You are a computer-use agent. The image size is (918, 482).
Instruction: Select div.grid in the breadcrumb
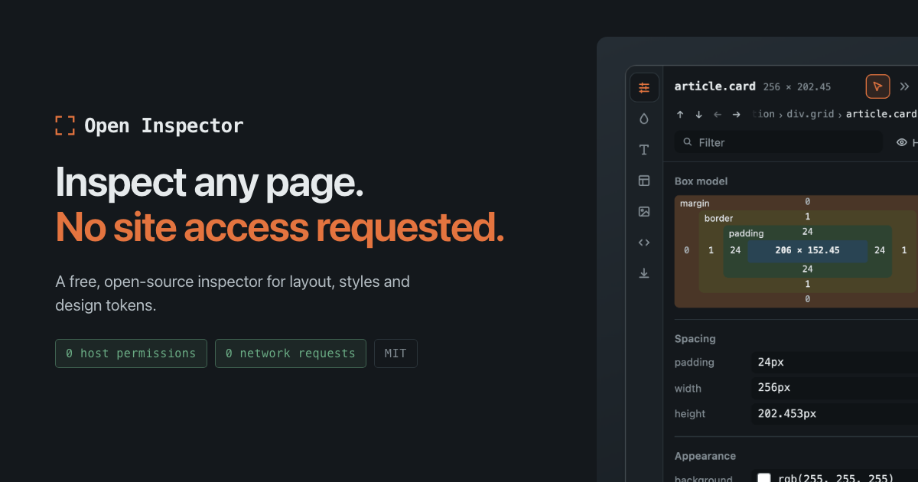[810, 114]
